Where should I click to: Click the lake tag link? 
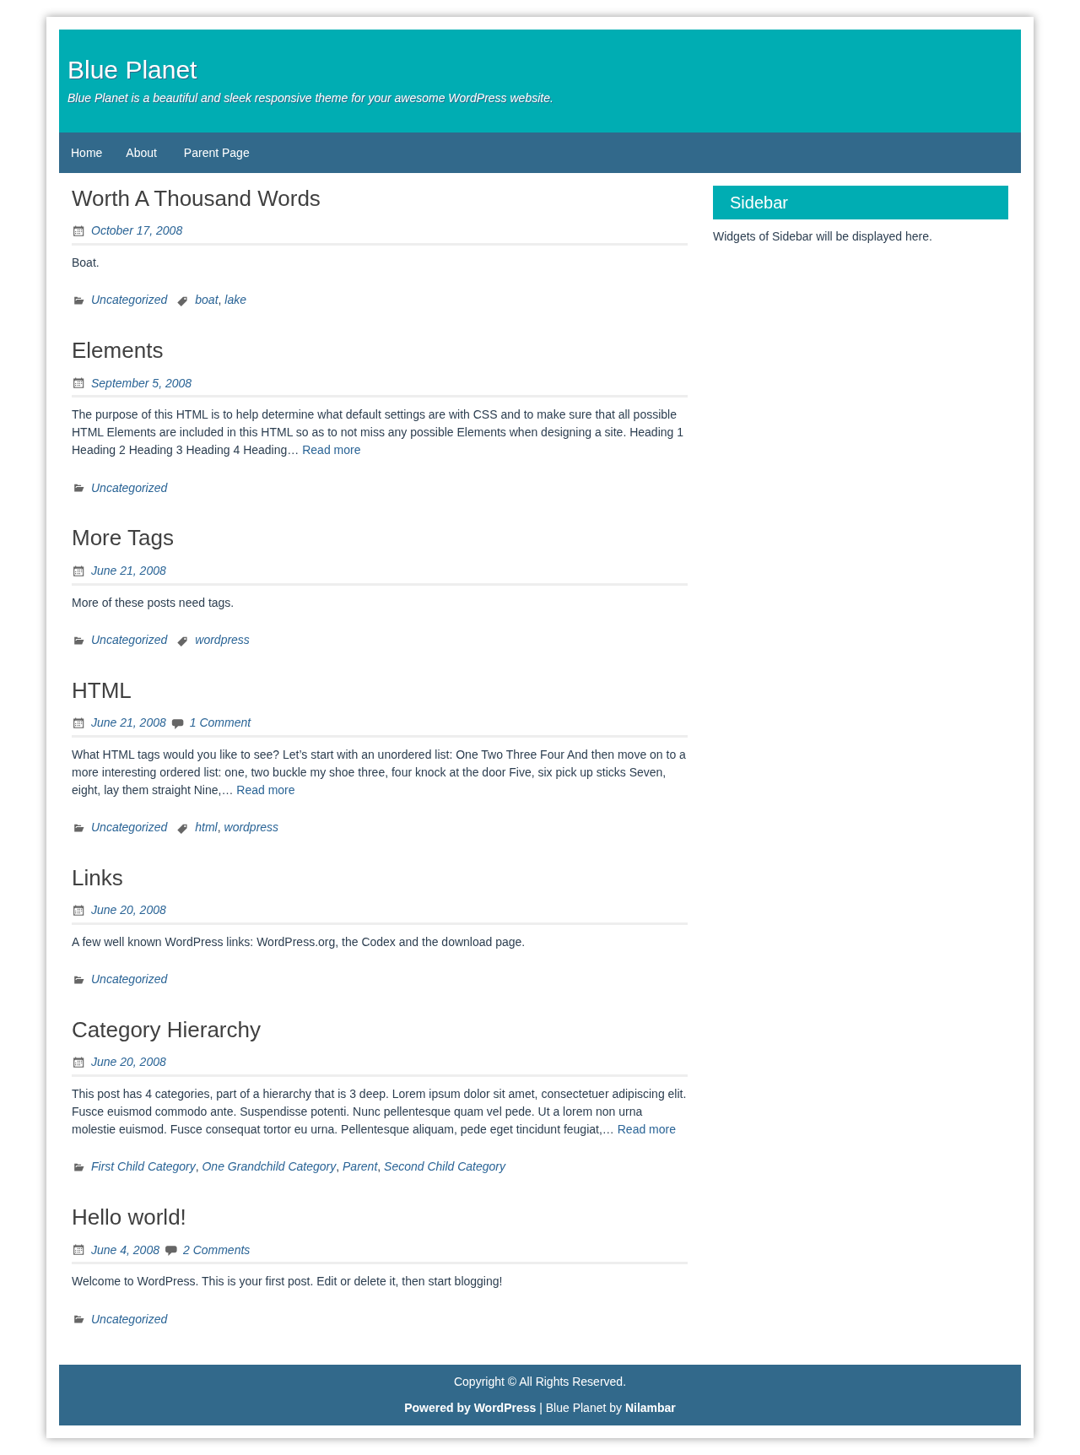pos(235,300)
